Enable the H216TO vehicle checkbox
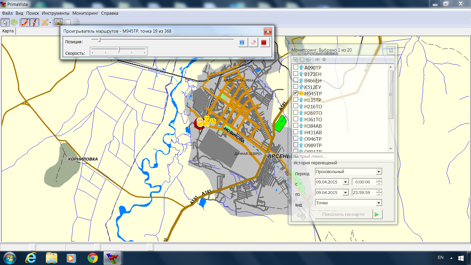The width and height of the screenshot is (471, 265). (x=296, y=106)
